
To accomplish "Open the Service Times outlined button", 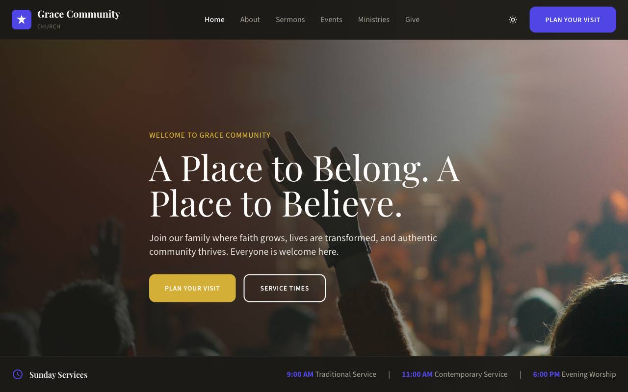I will point(285,288).
